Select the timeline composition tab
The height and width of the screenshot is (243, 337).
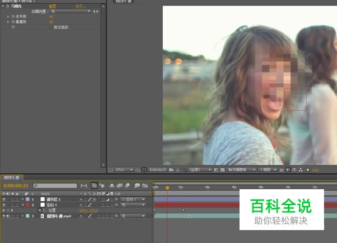(11, 177)
